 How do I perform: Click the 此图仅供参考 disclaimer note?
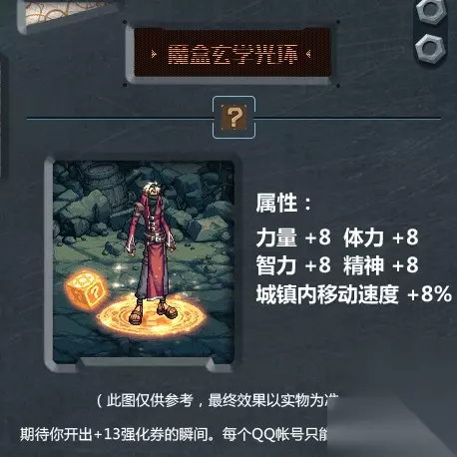point(218,400)
